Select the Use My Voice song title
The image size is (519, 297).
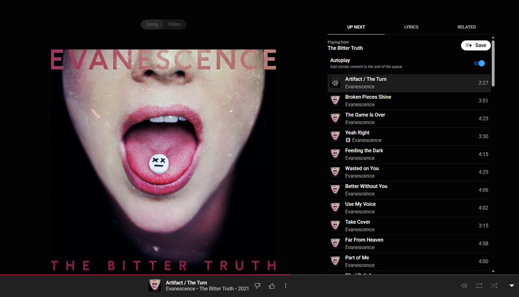tap(360, 204)
